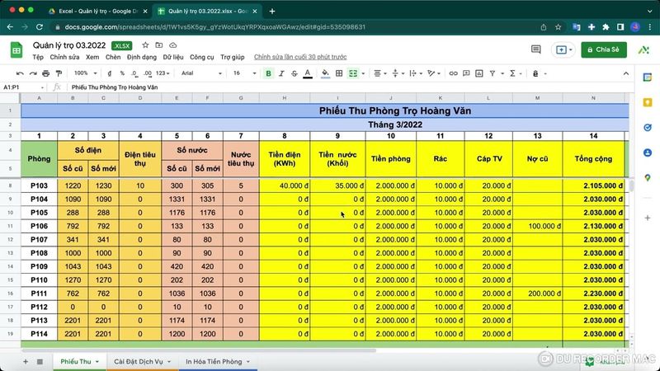Expand merge cells options arrow
Viewport: 660px width, 371px height.
coord(363,73)
